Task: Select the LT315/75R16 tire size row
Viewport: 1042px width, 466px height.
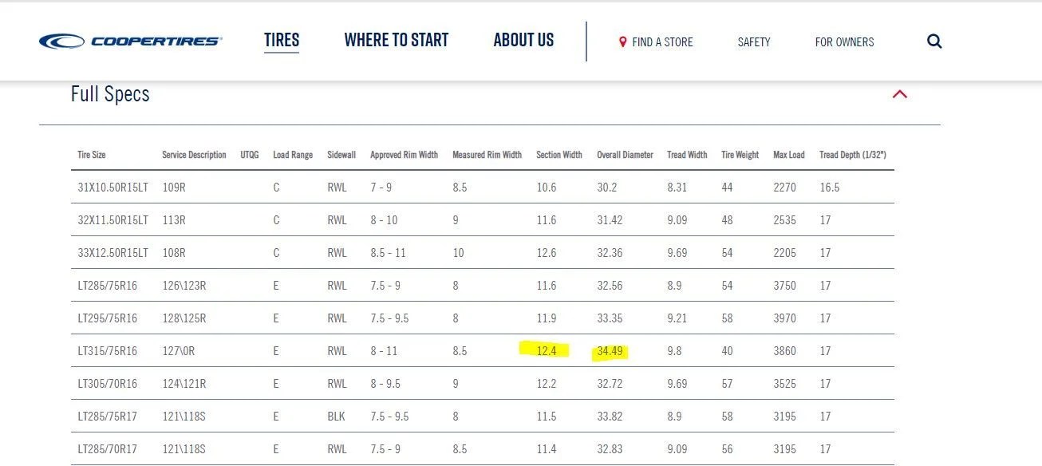Action: tap(482, 350)
